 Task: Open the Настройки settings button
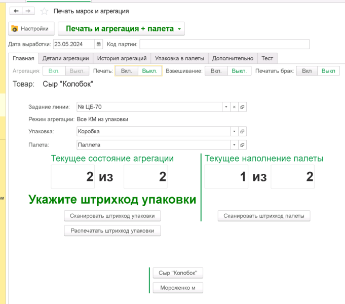30,29
